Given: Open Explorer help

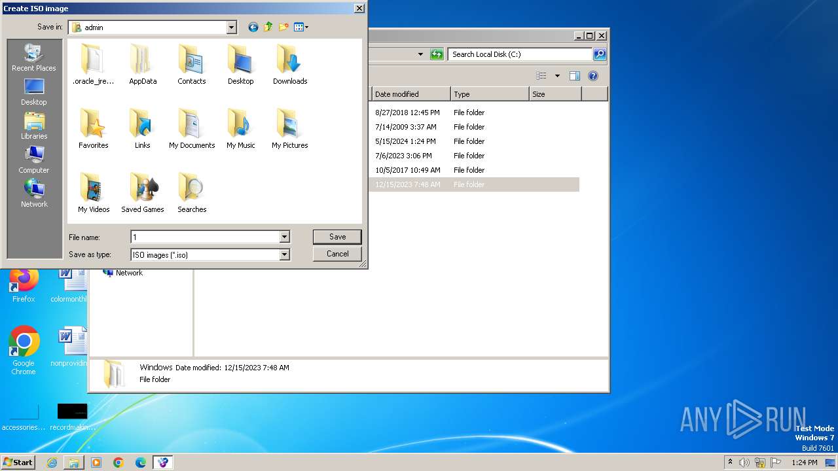Looking at the screenshot, I should pyautogui.click(x=593, y=76).
